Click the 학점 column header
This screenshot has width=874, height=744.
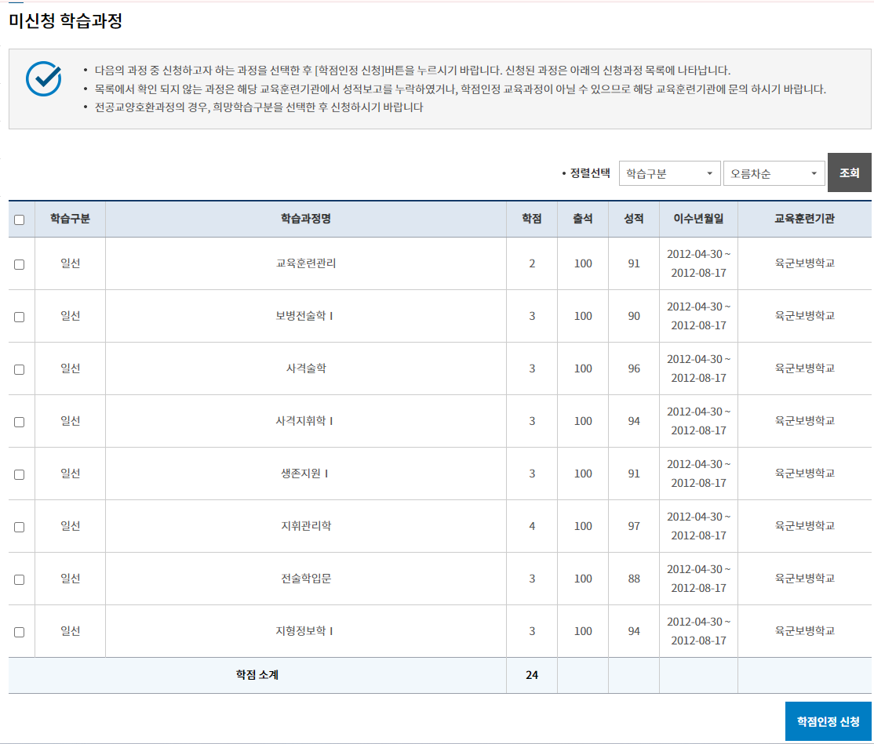coord(532,219)
